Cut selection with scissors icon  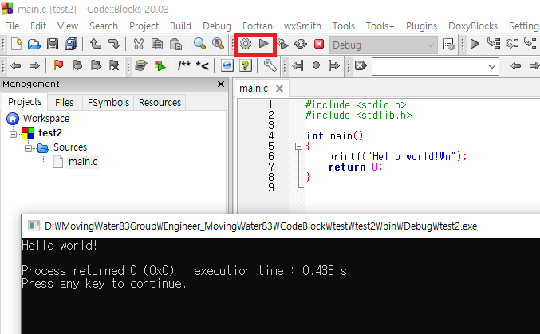(139, 44)
